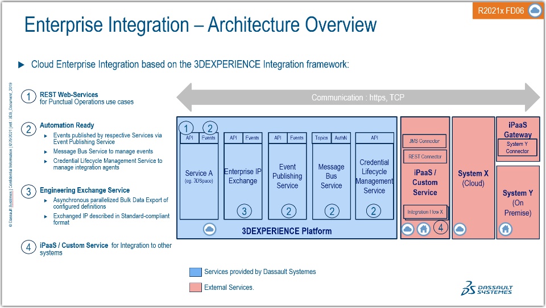Image resolution: width=546 pixels, height=308 pixels.
Task: Click circle 1 next to REST Web-Services
Action: click(28, 96)
